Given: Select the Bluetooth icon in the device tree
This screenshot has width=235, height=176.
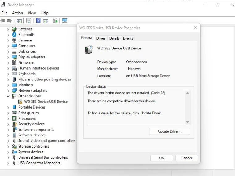Looking at the screenshot, I should (14, 35).
